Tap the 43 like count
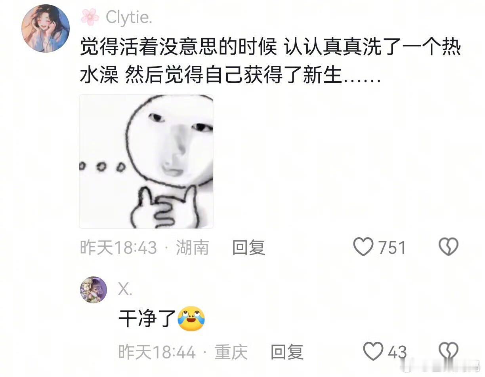This screenshot has width=485, height=377. pos(397,352)
